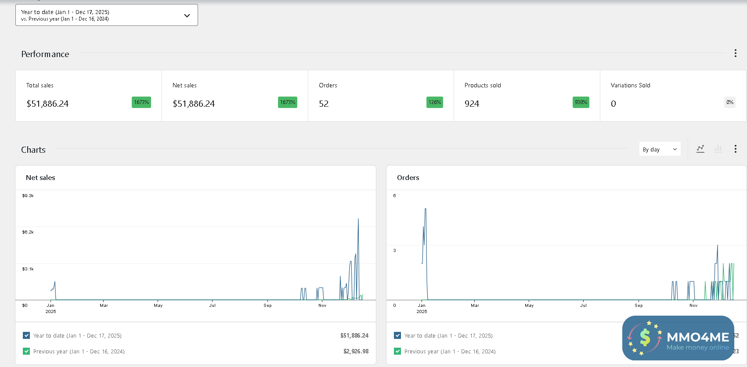Switch to bar chart view
Image resolution: width=747 pixels, height=367 pixels.
point(718,149)
